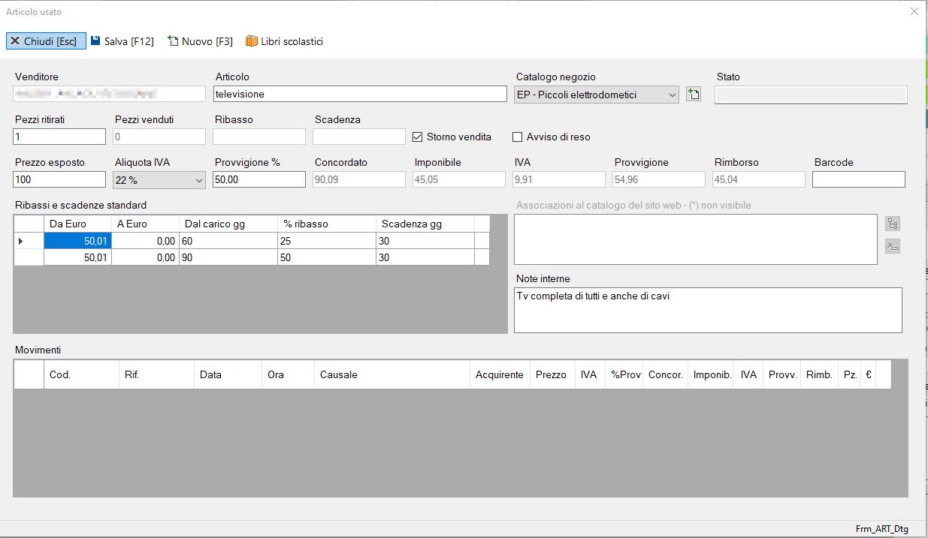This screenshot has width=928, height=538.
Task: Click the Da Euro column header
Action: [x=77, y=224]
